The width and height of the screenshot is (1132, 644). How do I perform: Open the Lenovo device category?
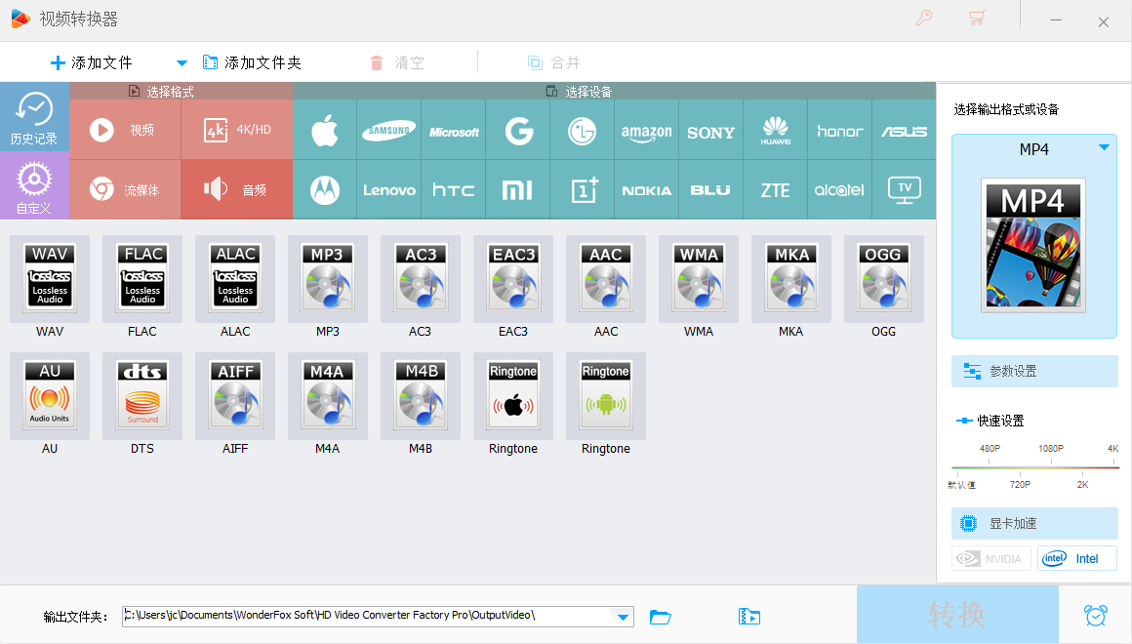point(389,190)
